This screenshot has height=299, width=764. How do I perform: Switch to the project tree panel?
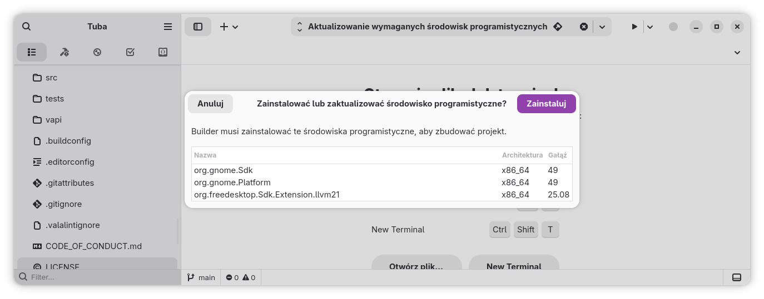pyautogui.click(x=32, y=52)
